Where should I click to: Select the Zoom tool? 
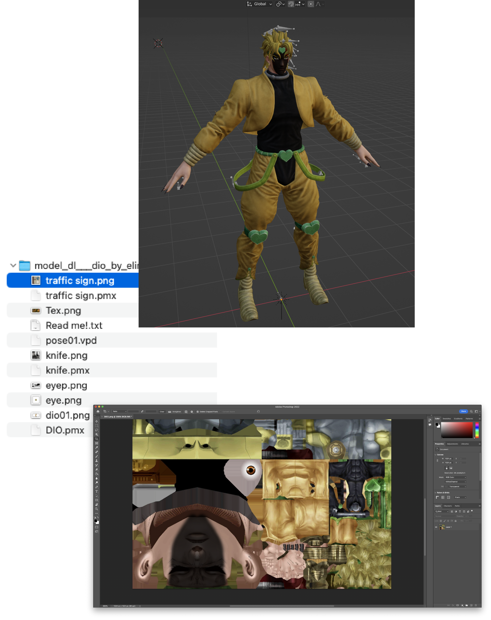click(97, 509)
